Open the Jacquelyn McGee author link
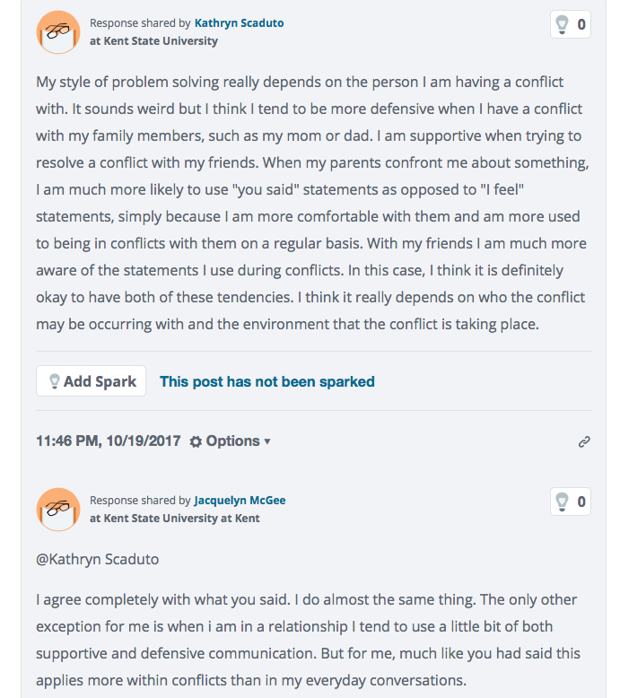Viewport: 620px width, 698px height. tap(240, 501)
